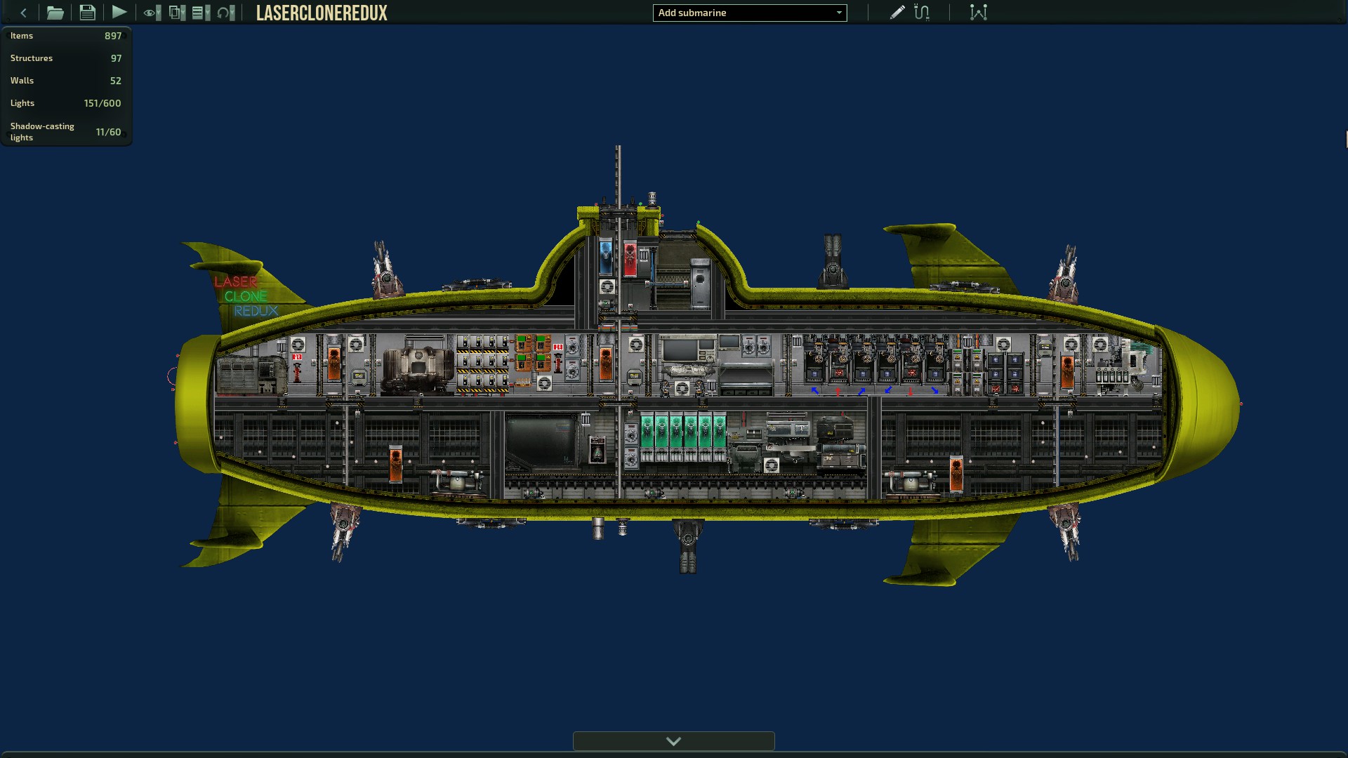Select the LASER CLONE REDUX neon sign
The height and width of the screenshot is (758, 1348).
(246, 296)
